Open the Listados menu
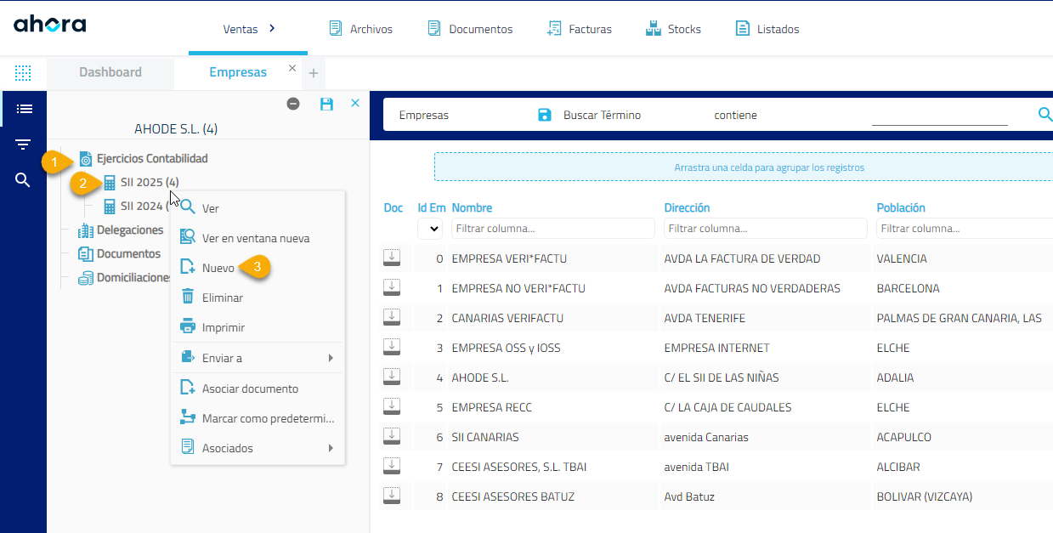Viewport: 1053px width, 533px height. (x=767, y=29)
